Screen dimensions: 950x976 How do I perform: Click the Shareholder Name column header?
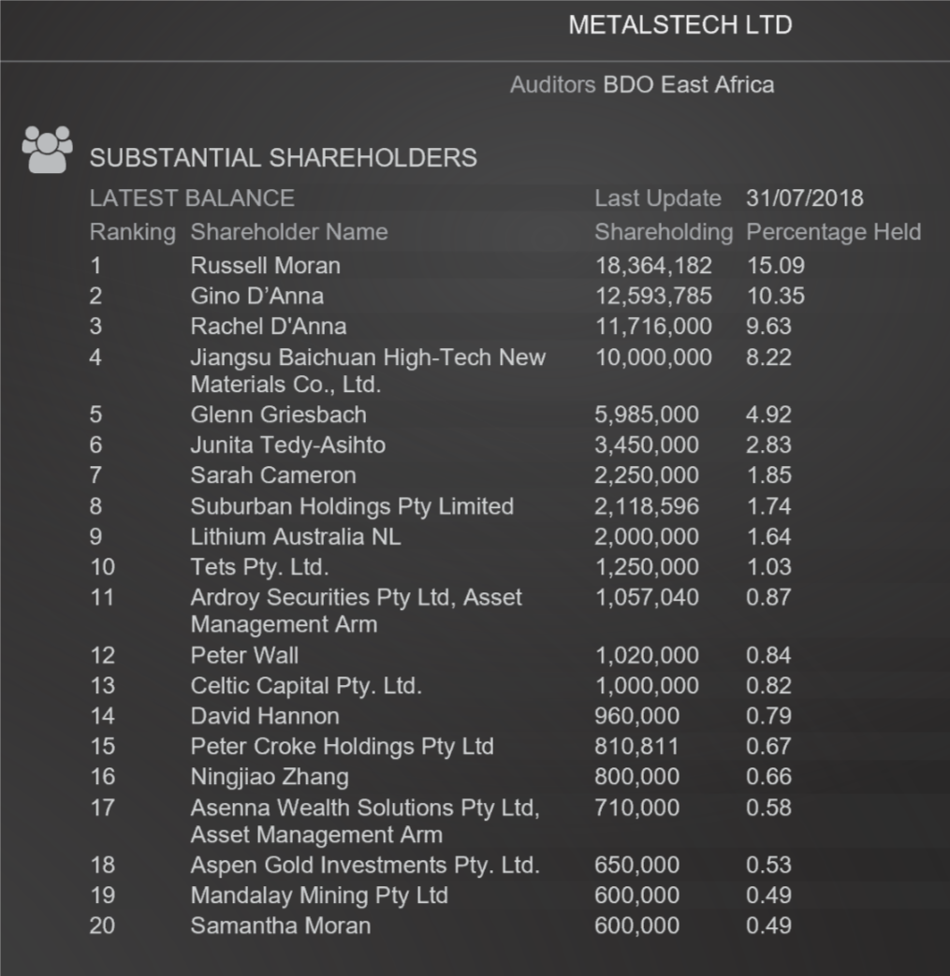pyautogui.click(x=289, y=232)
